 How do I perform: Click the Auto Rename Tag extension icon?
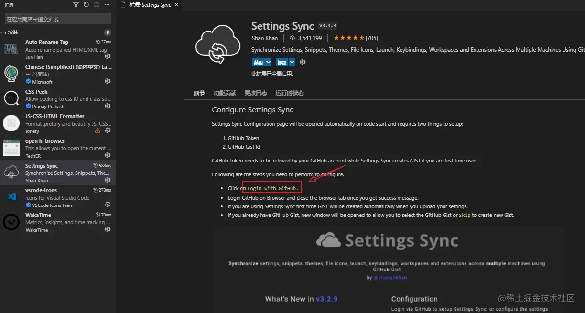11,49
